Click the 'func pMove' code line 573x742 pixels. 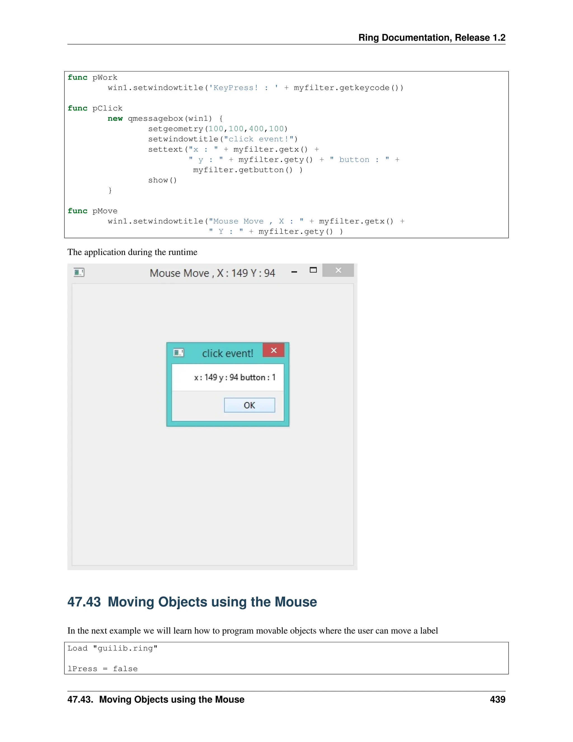[92, 211]
